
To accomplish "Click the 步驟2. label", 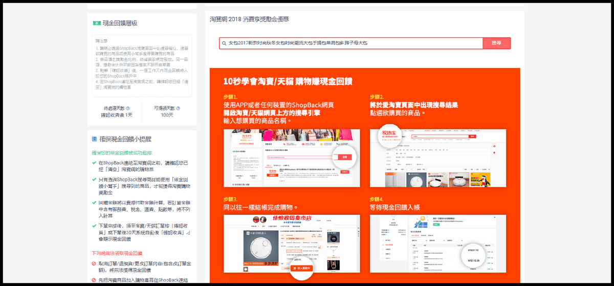I will point(377,97).
